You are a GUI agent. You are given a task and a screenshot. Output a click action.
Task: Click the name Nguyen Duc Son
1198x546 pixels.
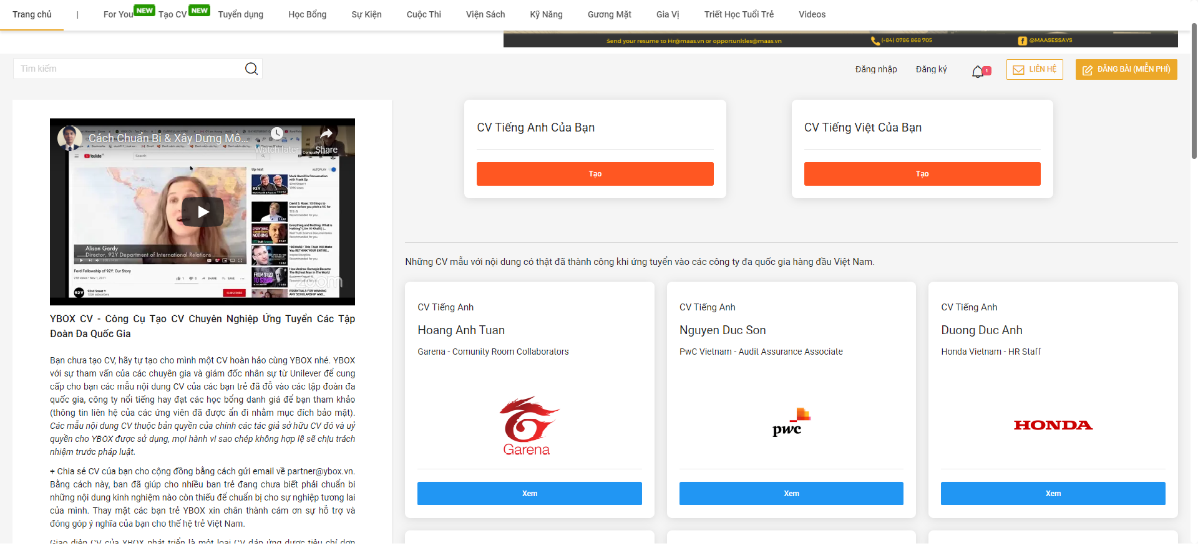(x=723, y=330)
